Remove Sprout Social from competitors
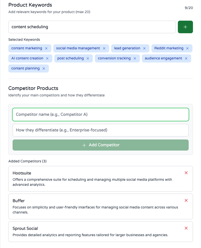 pos(186,228)
